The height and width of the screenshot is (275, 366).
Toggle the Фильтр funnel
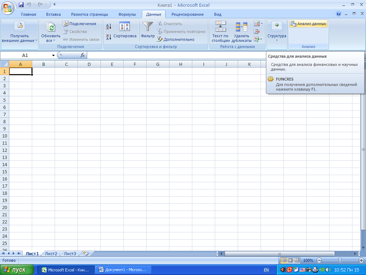click(x=148, y=30)
